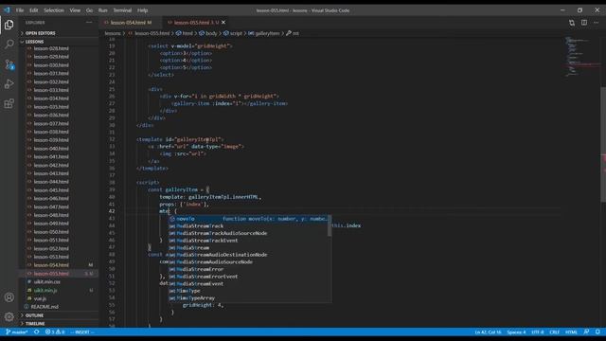Click the line and column indicator
This screenshot has width=606, height=341.
(489, 332)
